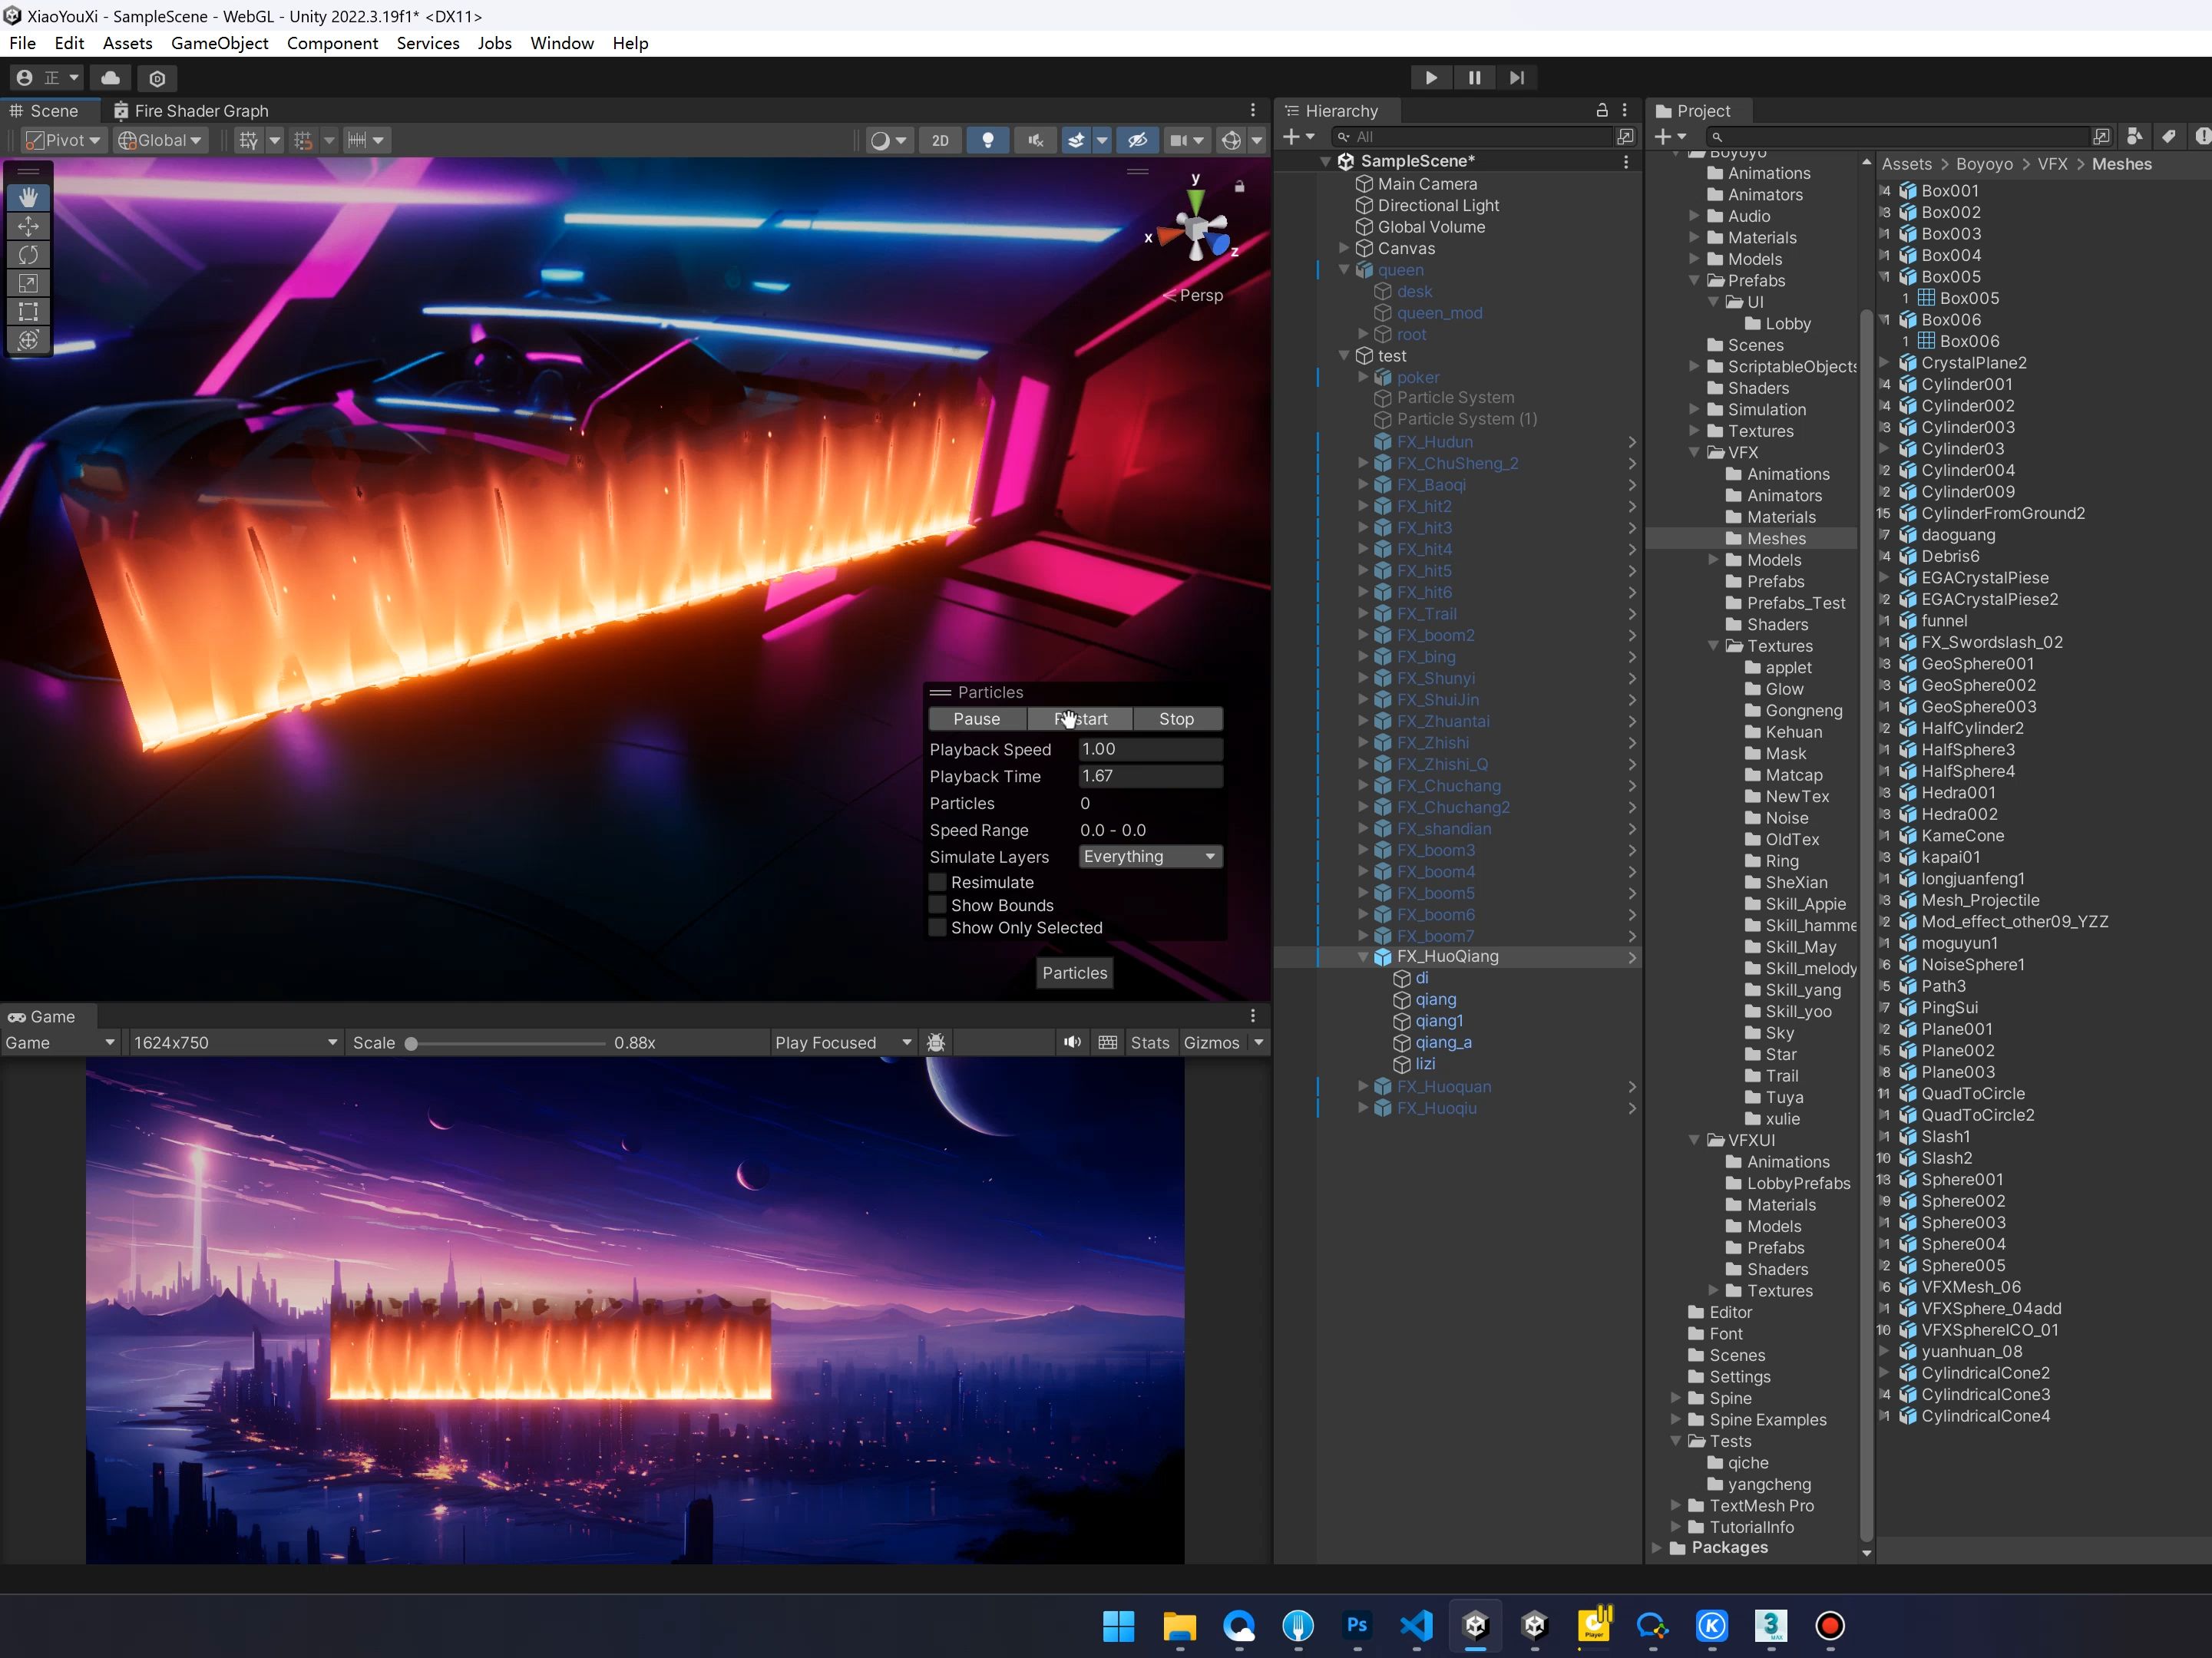Check the Show Bounds option

click(x=937, y=905)
